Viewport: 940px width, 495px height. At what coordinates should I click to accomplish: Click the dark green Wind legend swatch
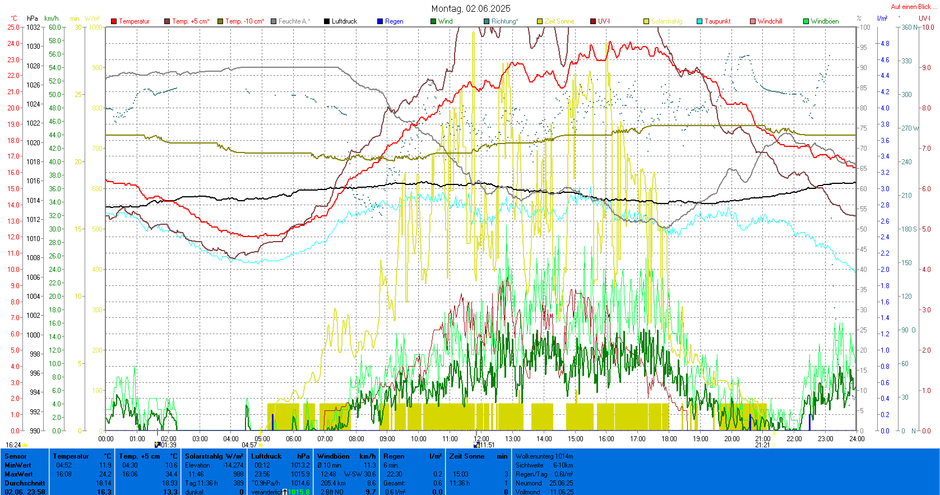433,21
